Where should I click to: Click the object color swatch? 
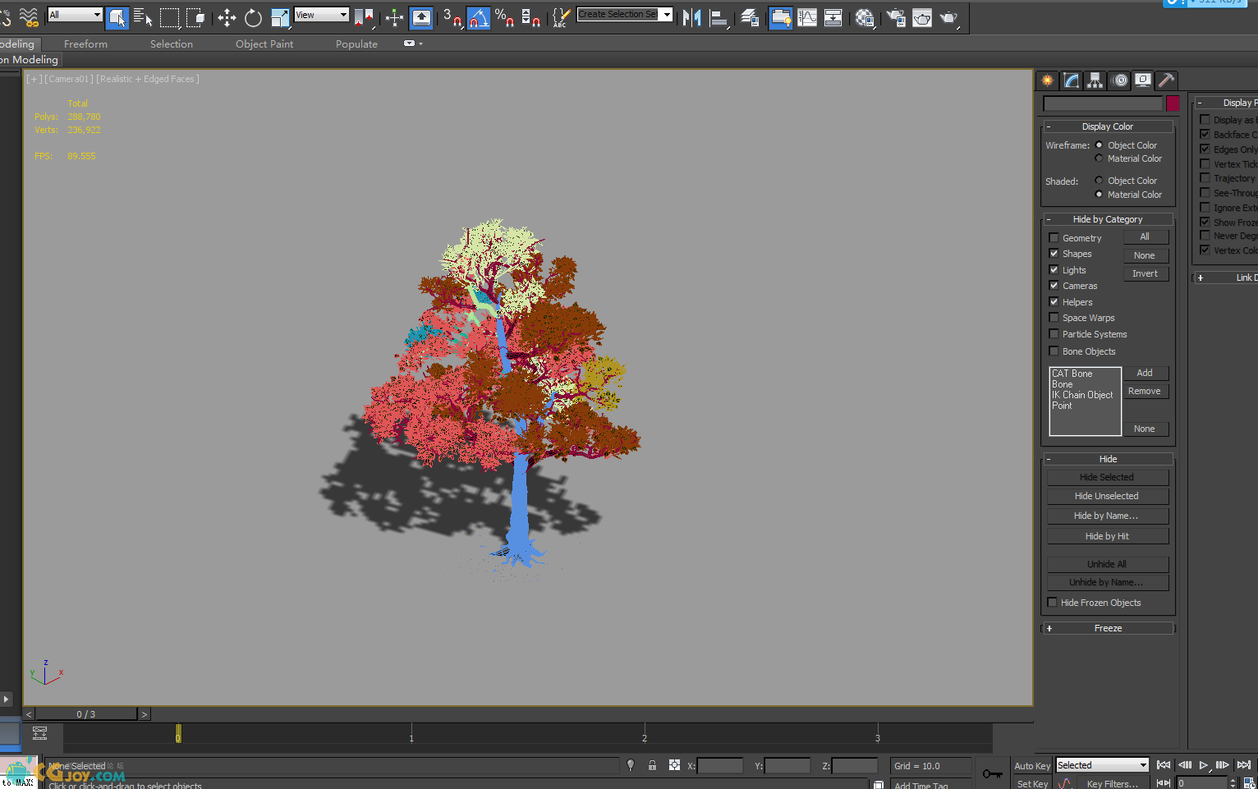[x=1173, y=103]
